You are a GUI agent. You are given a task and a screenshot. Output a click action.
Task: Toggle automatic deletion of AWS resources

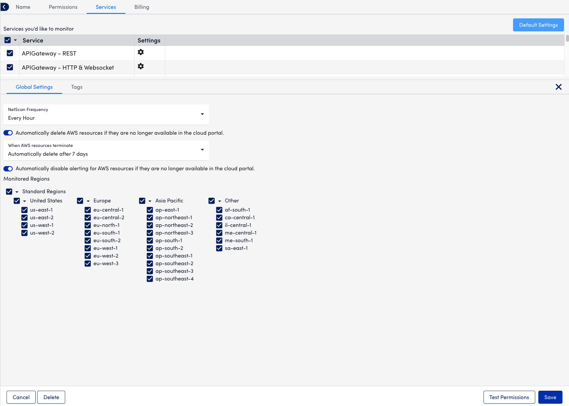pyautogui.click(x=8, y=133)
